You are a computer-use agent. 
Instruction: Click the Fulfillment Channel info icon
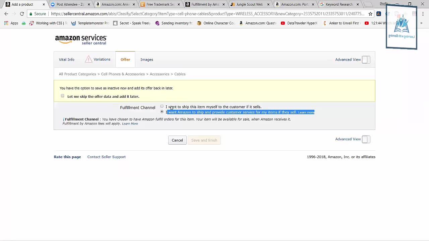click(x=63, y=119)
